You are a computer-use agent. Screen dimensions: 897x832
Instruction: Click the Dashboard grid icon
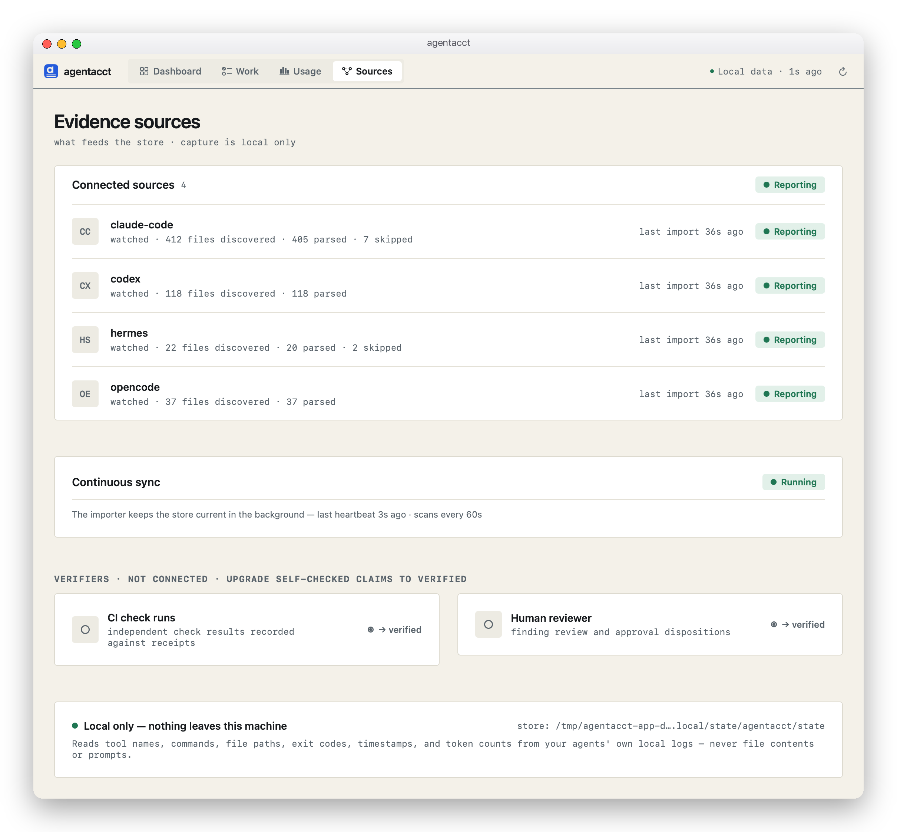point(144,71)
